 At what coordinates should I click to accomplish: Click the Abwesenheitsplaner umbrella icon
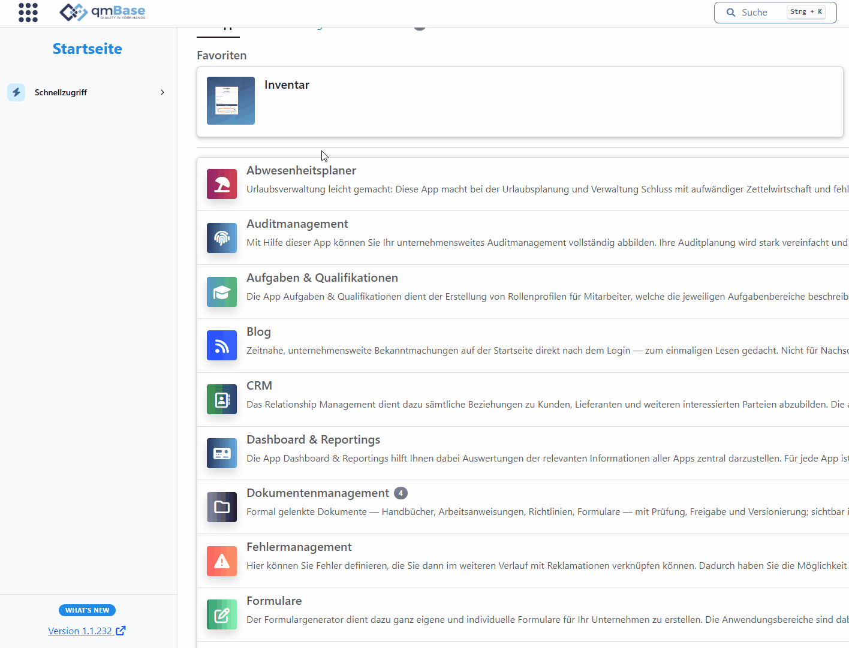pos(222,183)
